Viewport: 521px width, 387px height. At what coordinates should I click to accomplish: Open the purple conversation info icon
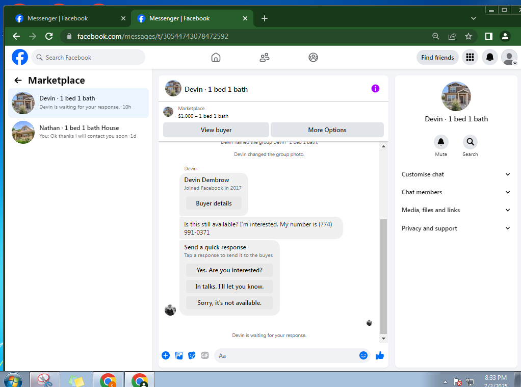point(375,88)
